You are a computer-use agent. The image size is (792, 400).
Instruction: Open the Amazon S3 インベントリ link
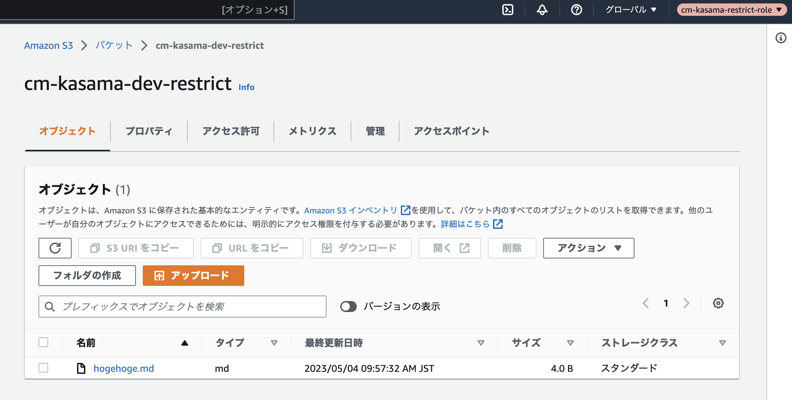pos(351,210)
